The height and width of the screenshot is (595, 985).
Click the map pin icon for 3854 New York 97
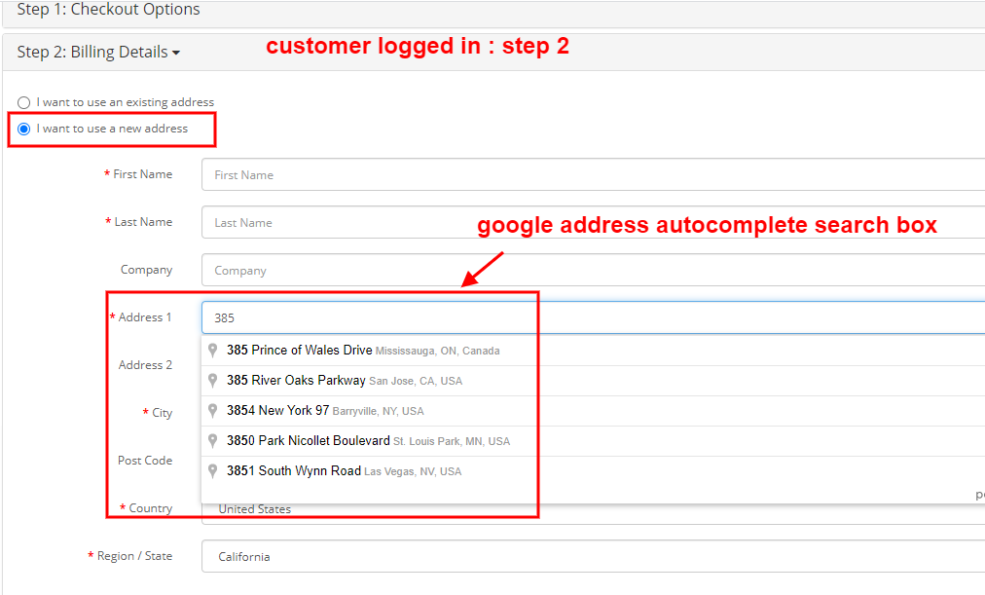[212, 410]
